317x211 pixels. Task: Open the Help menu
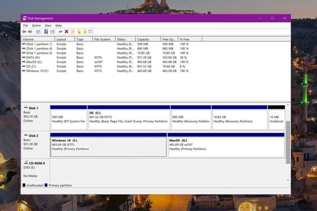tap(59, 25)
